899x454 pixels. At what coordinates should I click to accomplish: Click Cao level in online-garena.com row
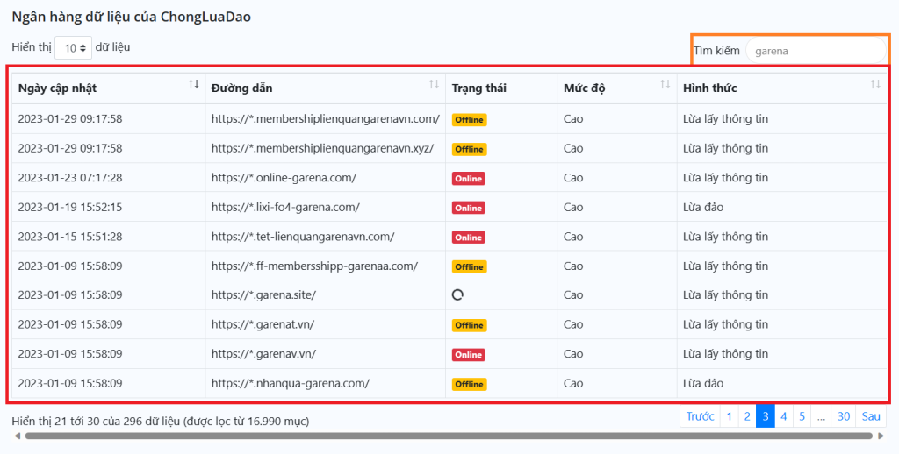tap(573, 177)
